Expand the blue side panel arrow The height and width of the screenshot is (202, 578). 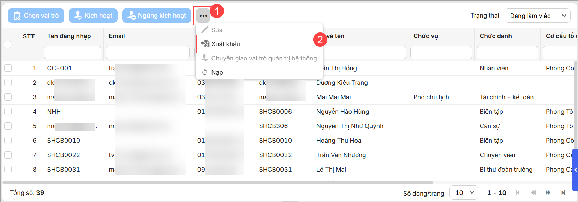(x=575, y=170)
